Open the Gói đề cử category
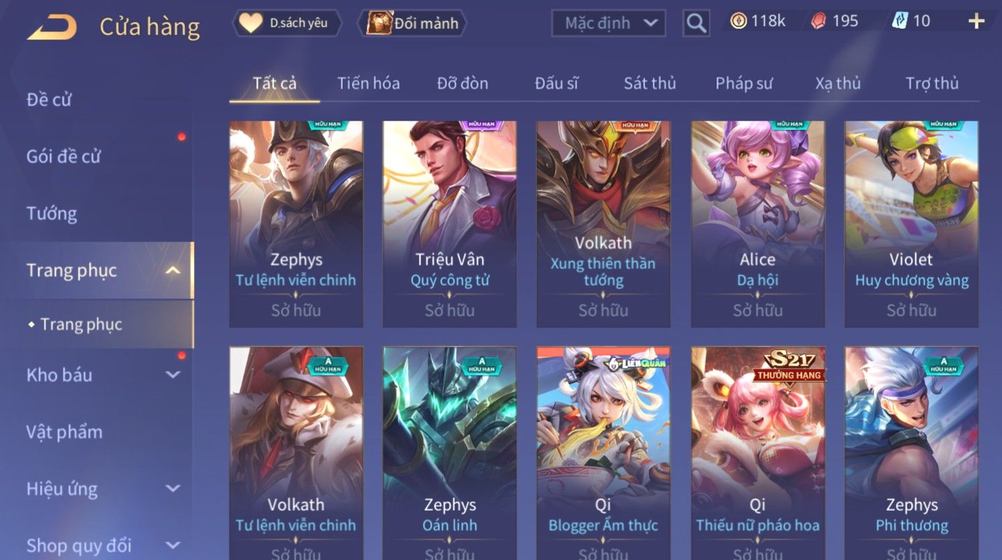The height and width of the screenshot is (560, 1002). click(63, 157)
